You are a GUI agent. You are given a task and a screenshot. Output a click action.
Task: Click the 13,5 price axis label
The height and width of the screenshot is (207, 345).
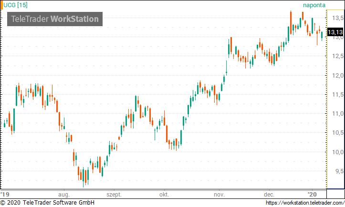[337, 18]
